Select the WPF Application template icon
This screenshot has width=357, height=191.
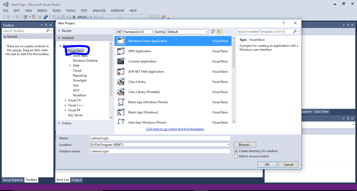coord(121,51)
